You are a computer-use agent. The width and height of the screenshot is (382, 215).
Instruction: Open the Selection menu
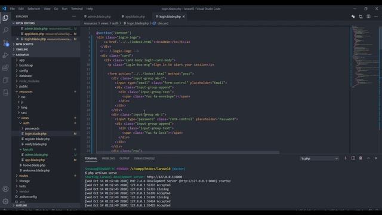point(33,8)
